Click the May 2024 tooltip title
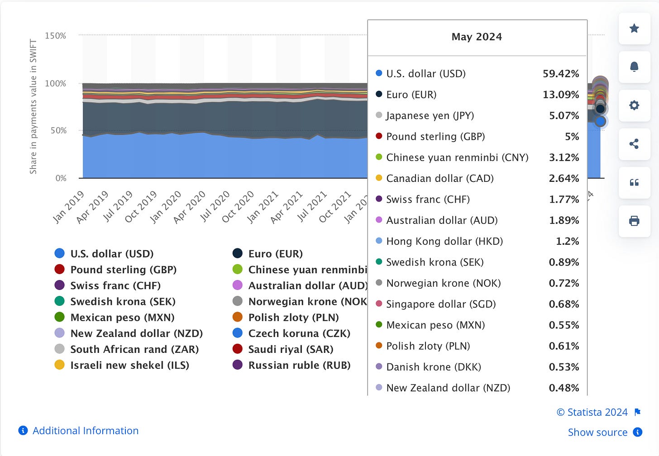The width and height of the screenshot is (659, 456). click(477, 37)
